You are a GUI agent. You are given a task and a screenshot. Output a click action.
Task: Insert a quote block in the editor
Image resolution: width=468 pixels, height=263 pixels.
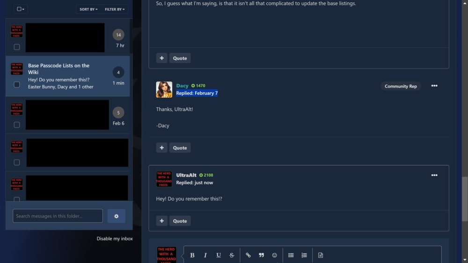click(x=261, y=255)
